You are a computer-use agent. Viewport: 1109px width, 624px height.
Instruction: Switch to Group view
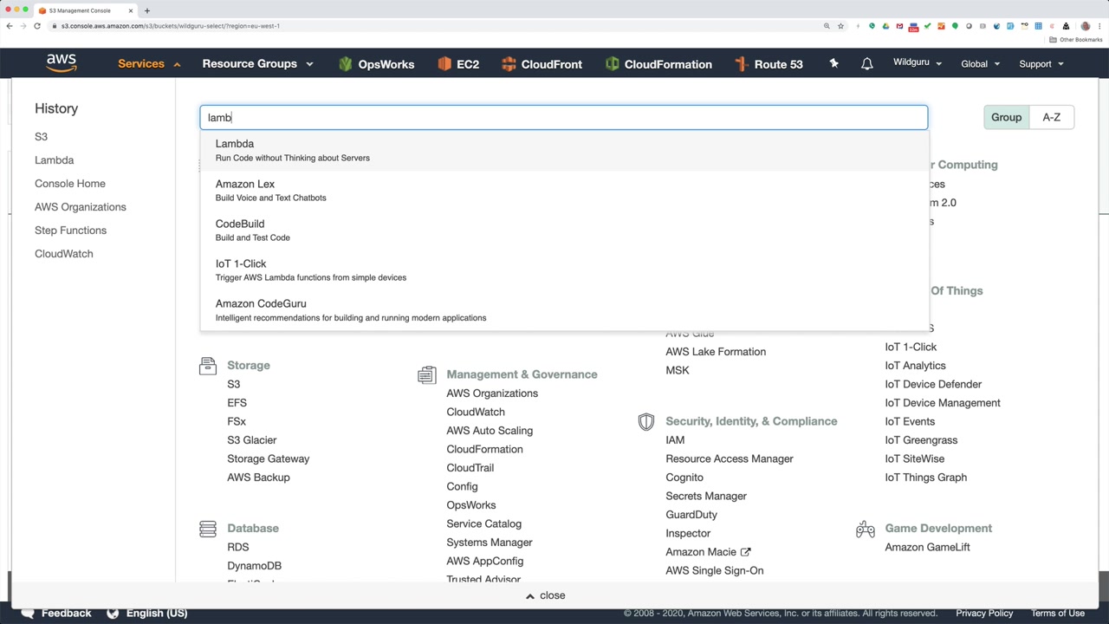point(1006,117)
